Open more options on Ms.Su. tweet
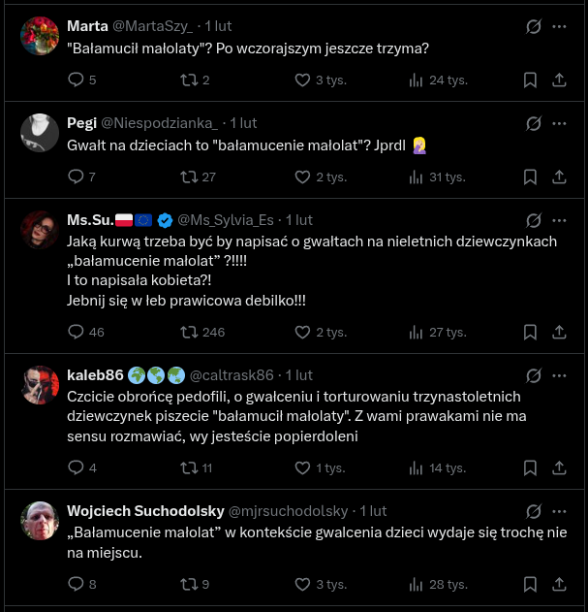The height and width of the screenshot is (612, 588). (x=559, y=220)
